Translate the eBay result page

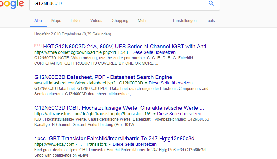pos(135,144)
